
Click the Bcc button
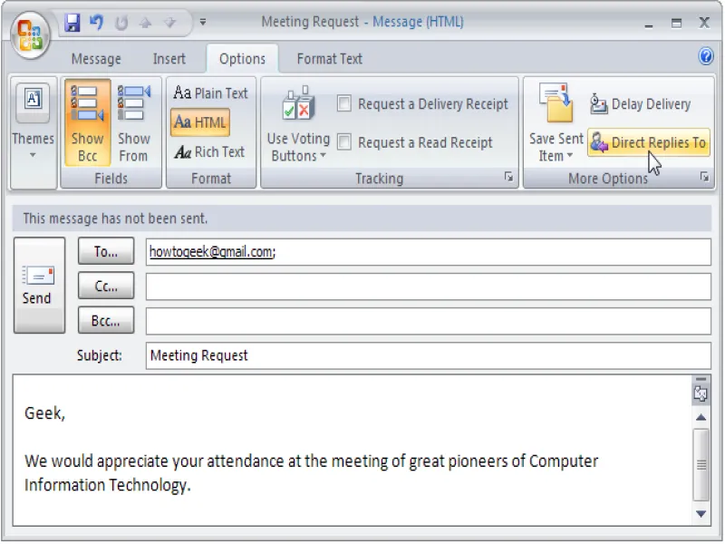[105, 320]
